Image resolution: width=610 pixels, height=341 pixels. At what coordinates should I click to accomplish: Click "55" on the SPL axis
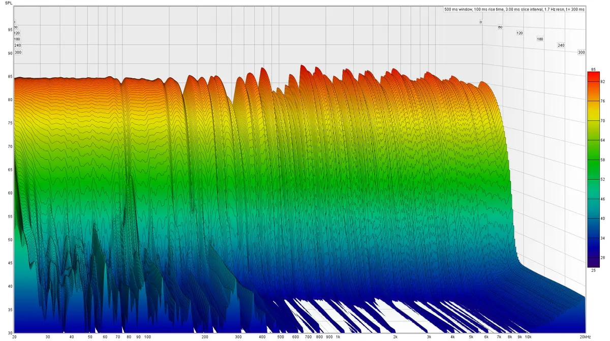(x=10, y=216)
